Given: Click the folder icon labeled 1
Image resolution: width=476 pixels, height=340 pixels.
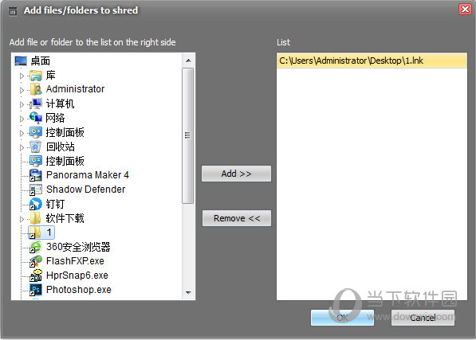Looking at the screenshot, I should pos(35,233).
